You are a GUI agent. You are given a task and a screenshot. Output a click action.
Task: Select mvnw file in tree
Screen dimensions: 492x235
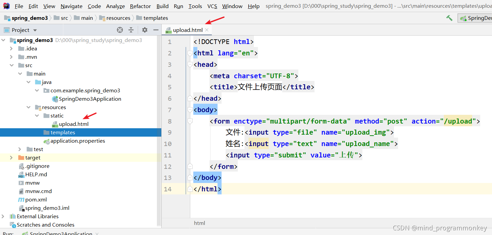tap(29, 183)
